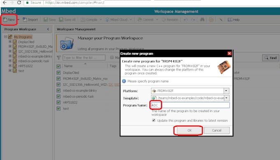
Task: Click the New program toolbar button
Action: tap(9, 20)
